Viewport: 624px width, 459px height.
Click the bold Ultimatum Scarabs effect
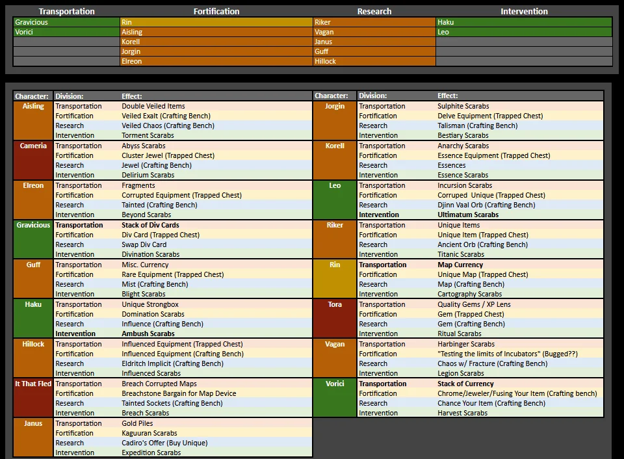(468, 215)
